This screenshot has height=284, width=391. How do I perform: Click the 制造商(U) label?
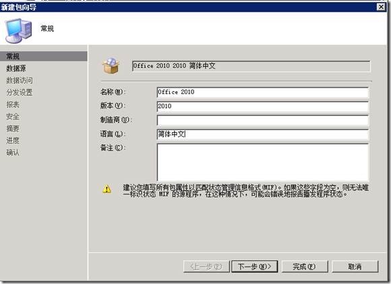116,120
